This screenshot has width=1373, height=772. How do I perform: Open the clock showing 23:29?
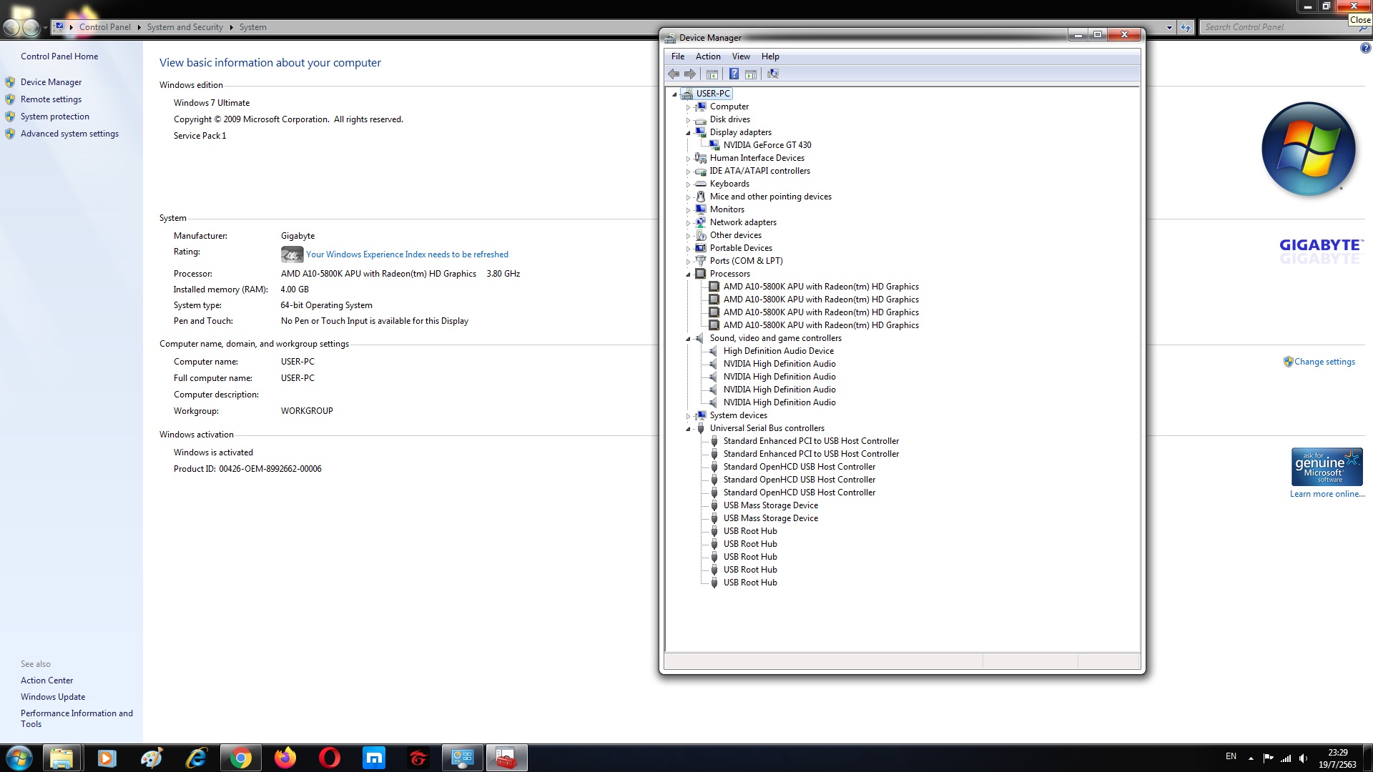(1337, 753)
